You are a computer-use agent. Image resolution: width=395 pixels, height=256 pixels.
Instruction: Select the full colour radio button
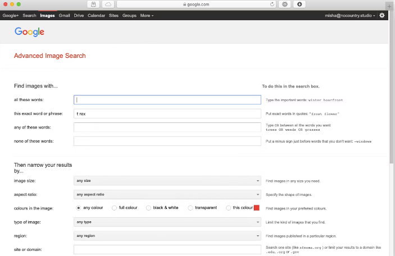[115, 208]
